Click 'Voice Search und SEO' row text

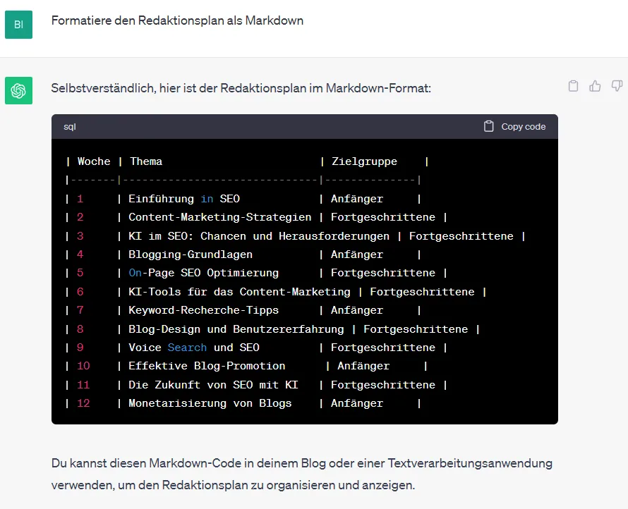[x=194, y=348]
